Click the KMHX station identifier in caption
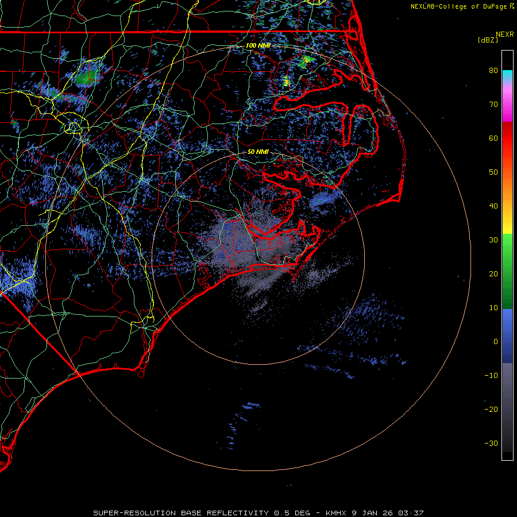This screenshot has width=517, height=517. pyautogui.click(x=336, y=513)
